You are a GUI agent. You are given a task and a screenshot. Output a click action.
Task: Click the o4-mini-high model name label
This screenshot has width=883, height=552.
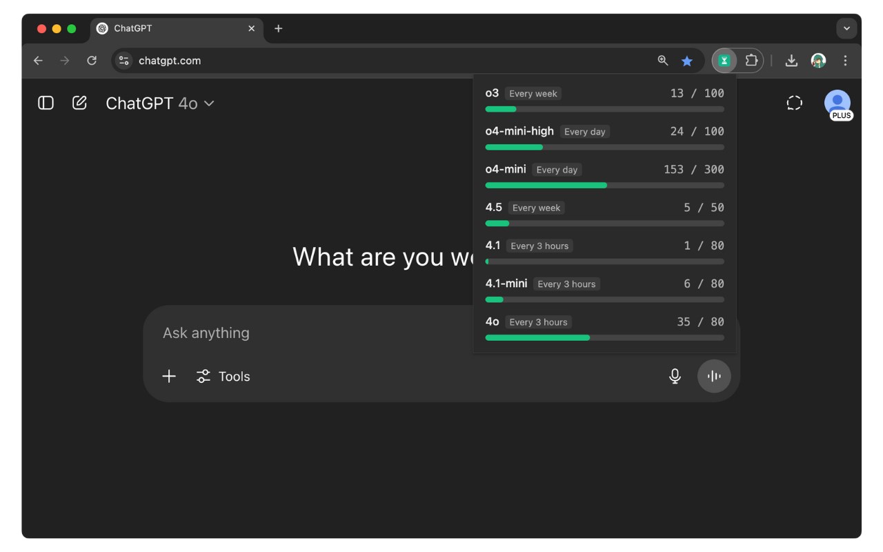click(x=519, y=131)
